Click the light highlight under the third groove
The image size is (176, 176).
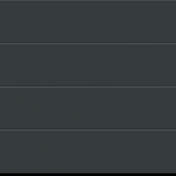(x=88, y=130)
